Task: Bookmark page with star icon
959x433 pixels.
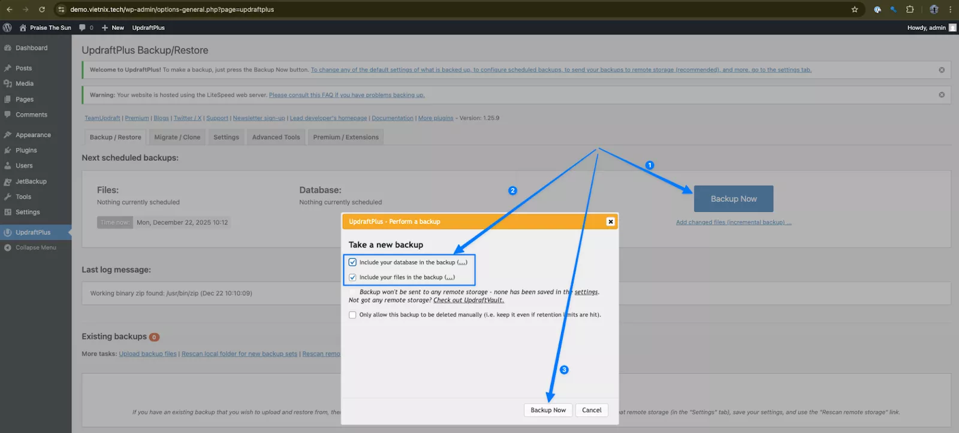Action: point(855,10)
